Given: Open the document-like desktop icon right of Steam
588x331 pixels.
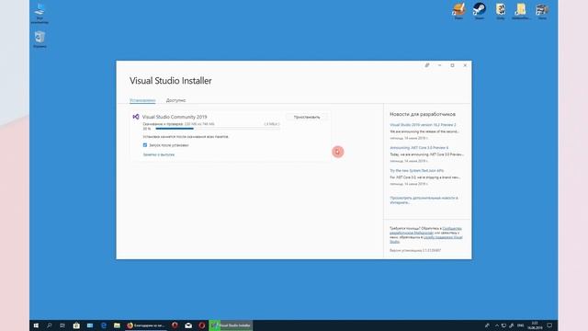Looking at the screenshot, I should 500,10.
